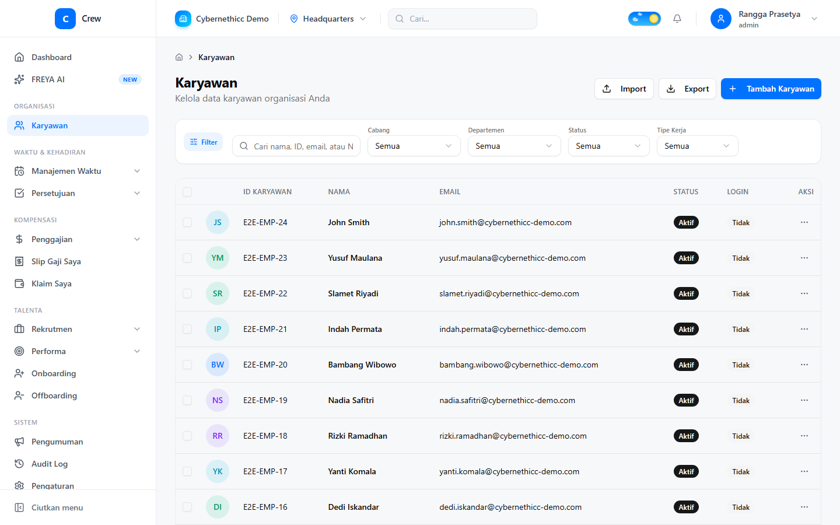Open the Tipe Kerja dropdown

click(x=698, y=146)
